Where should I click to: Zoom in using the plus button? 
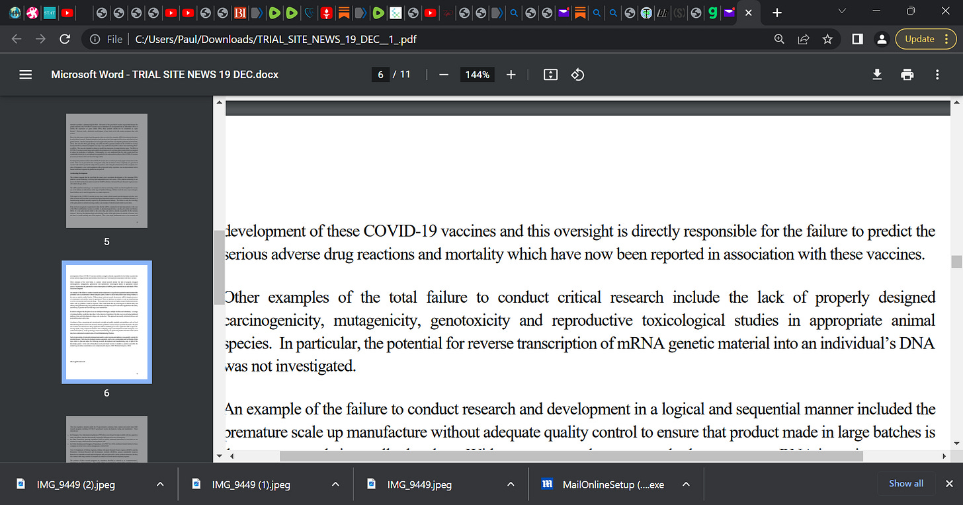pos(511,75)
